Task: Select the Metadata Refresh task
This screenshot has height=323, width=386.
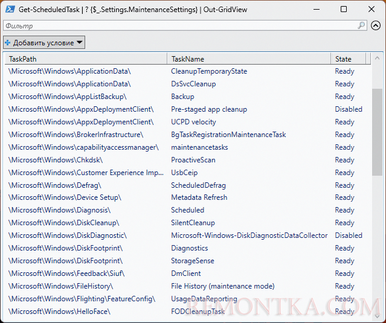Action: (199, 197)
